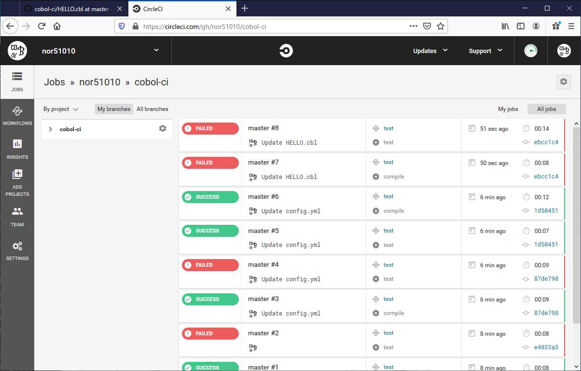Go to Firefox home page
Screen dimensions: 581x371
57,26
